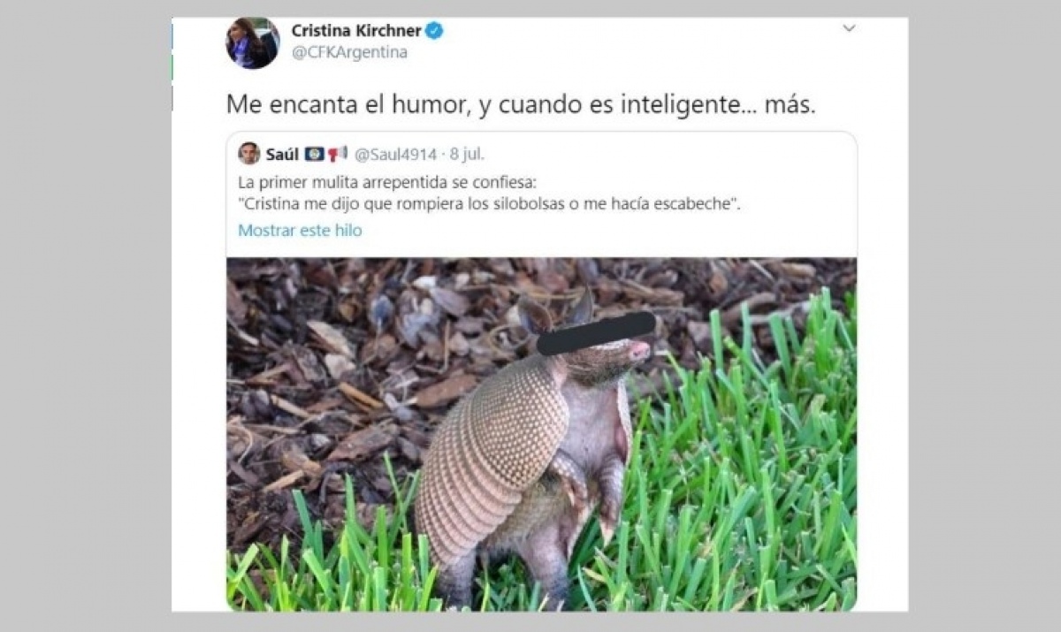Open Saúl's small profile picture
Screen dimensions: 1061x632
(248, 154)
